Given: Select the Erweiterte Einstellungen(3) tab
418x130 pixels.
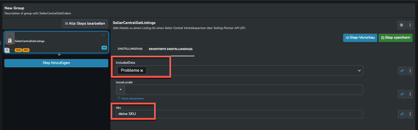Looking at the screenshot, I should coord(171,49).
